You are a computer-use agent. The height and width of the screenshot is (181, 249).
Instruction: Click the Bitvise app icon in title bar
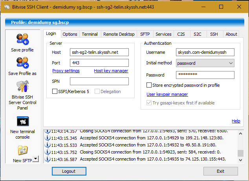click(7, 7)
